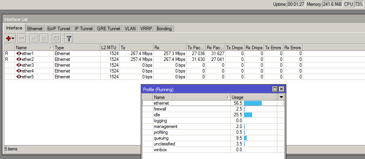Click the Tx Drops column header

pyautogui.click(x=234, y=47)
